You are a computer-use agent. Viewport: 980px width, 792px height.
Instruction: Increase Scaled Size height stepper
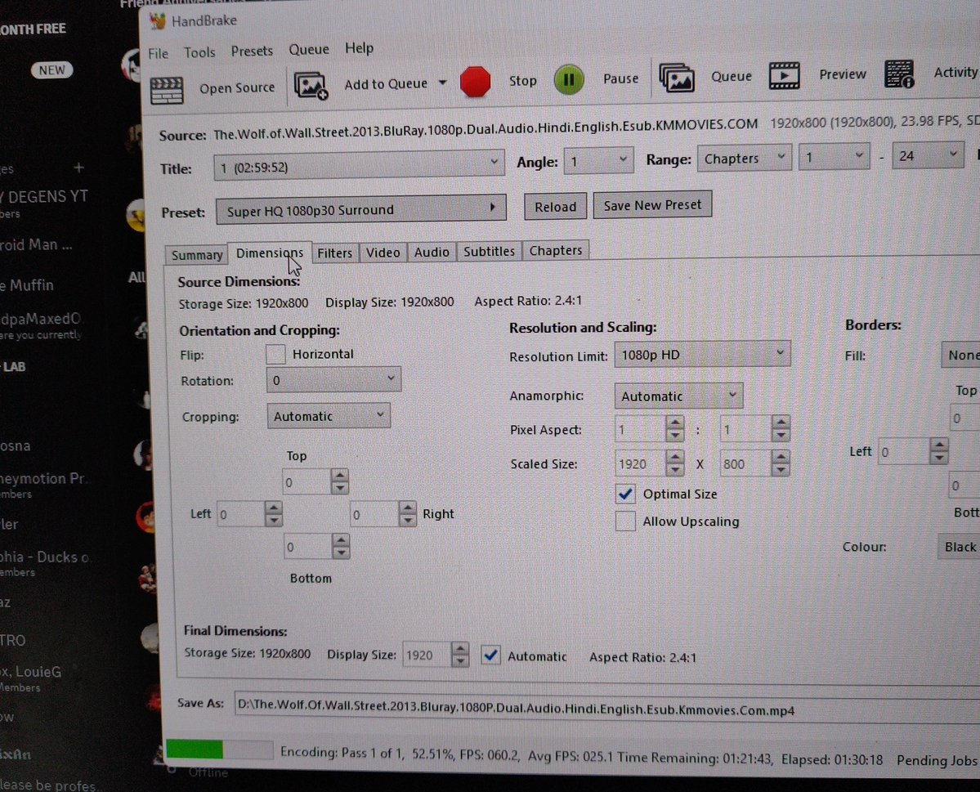click(781, 457)
